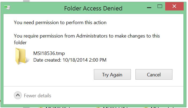
Task: Click the Folder Access Denied title text
Action: [x=93, y=8]
